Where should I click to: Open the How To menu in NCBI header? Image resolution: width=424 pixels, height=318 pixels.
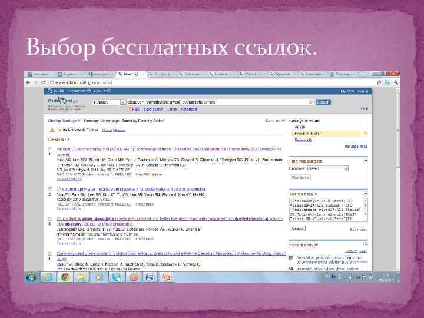coord(102,91)
